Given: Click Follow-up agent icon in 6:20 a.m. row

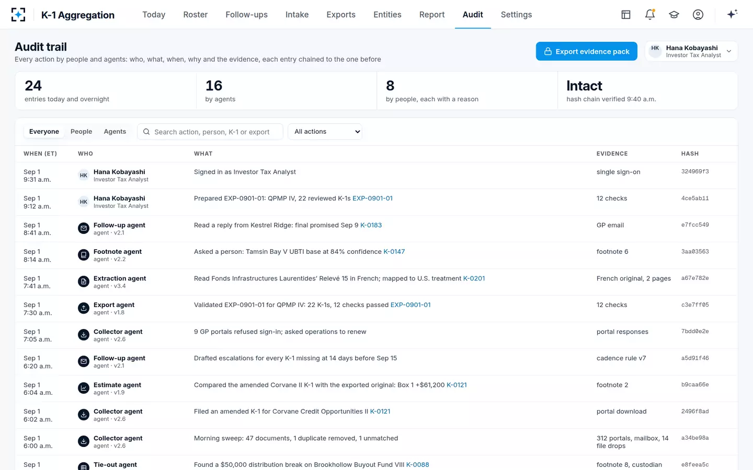Looking at the screenshot, I should [x=84, y=361].
